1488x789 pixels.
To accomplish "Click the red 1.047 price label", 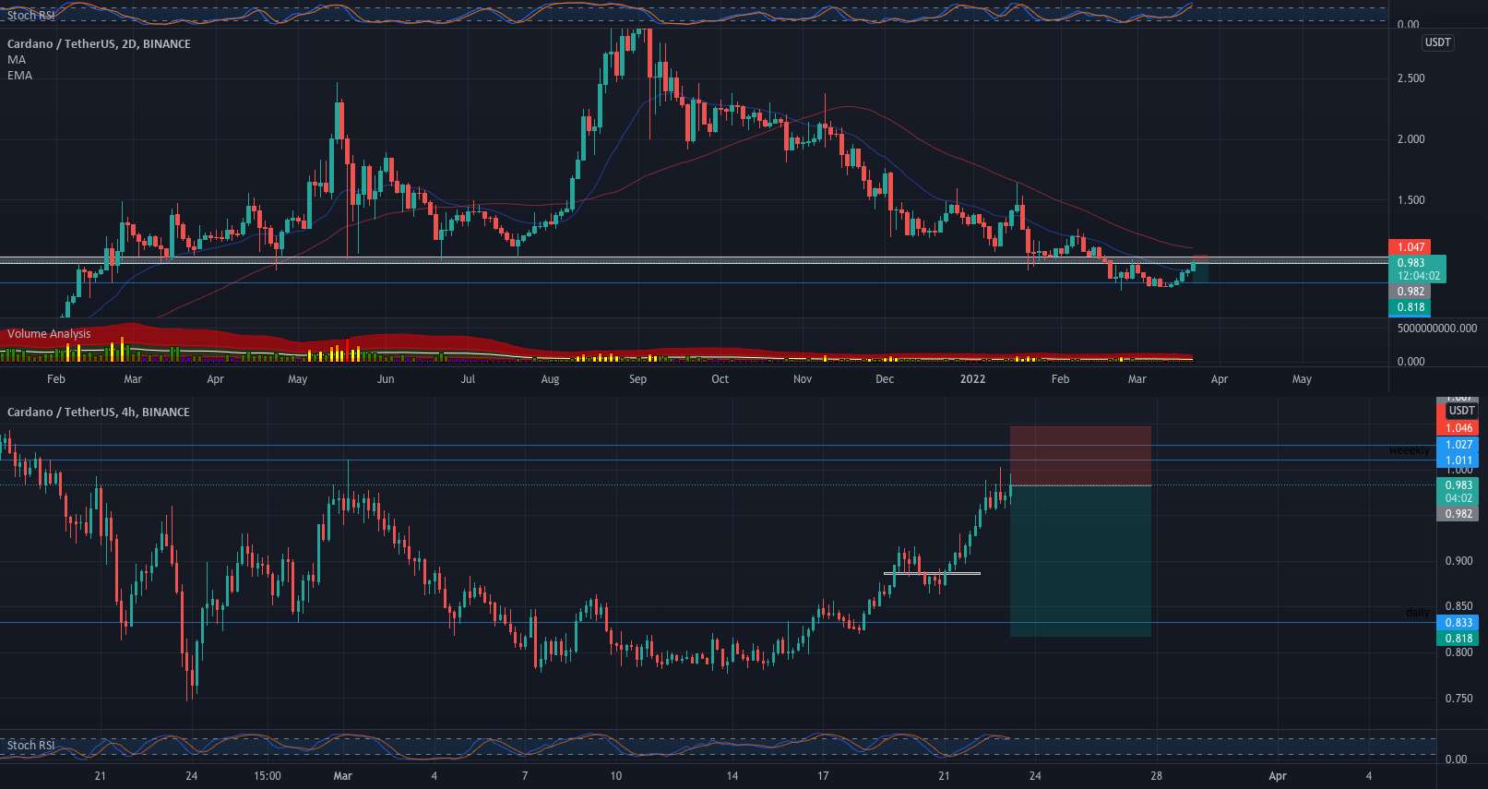I will click(1410, 246).
